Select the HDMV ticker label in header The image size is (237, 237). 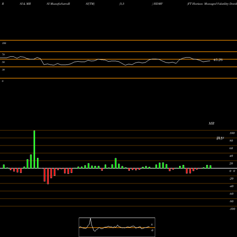tap(158, 4)
